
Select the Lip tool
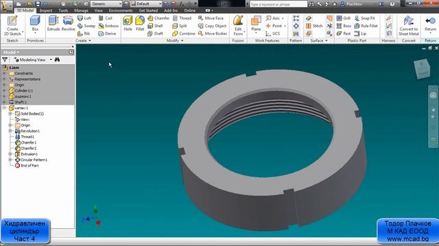(360, 33)
